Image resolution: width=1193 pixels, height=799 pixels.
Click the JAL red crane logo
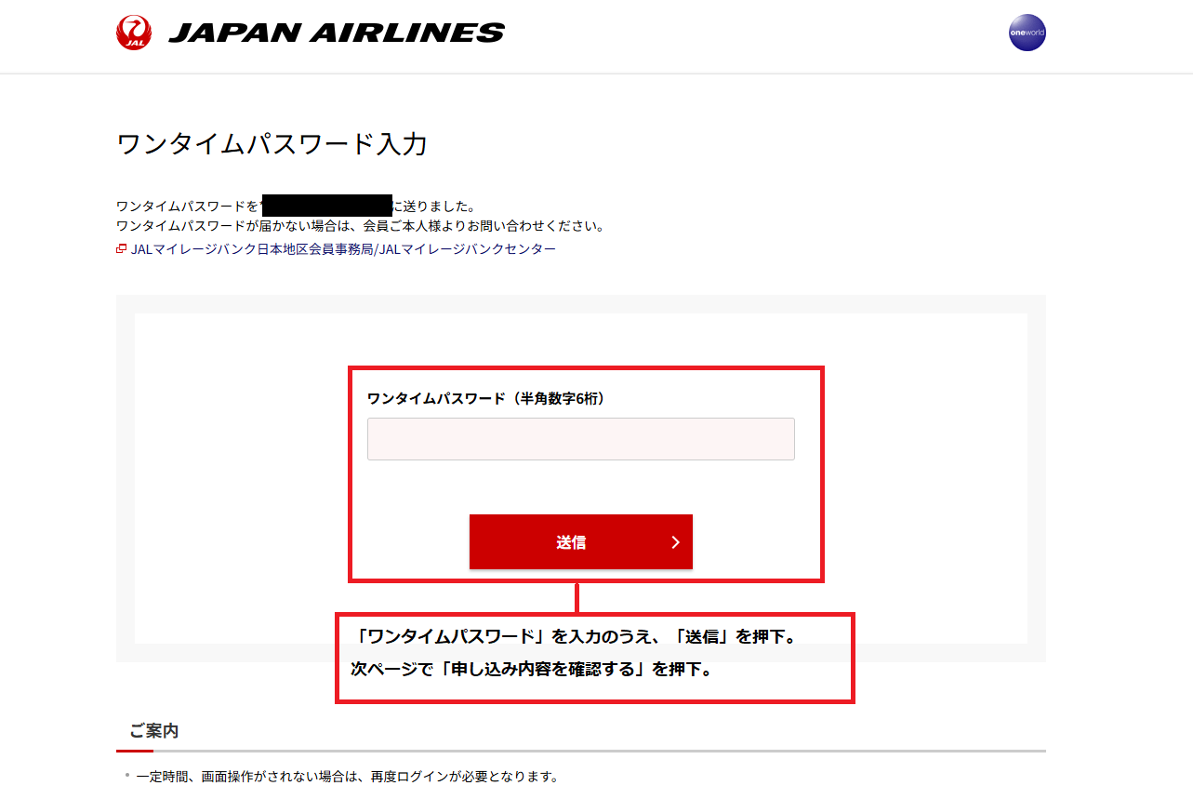pyautogui.click(x=135, y=33)
